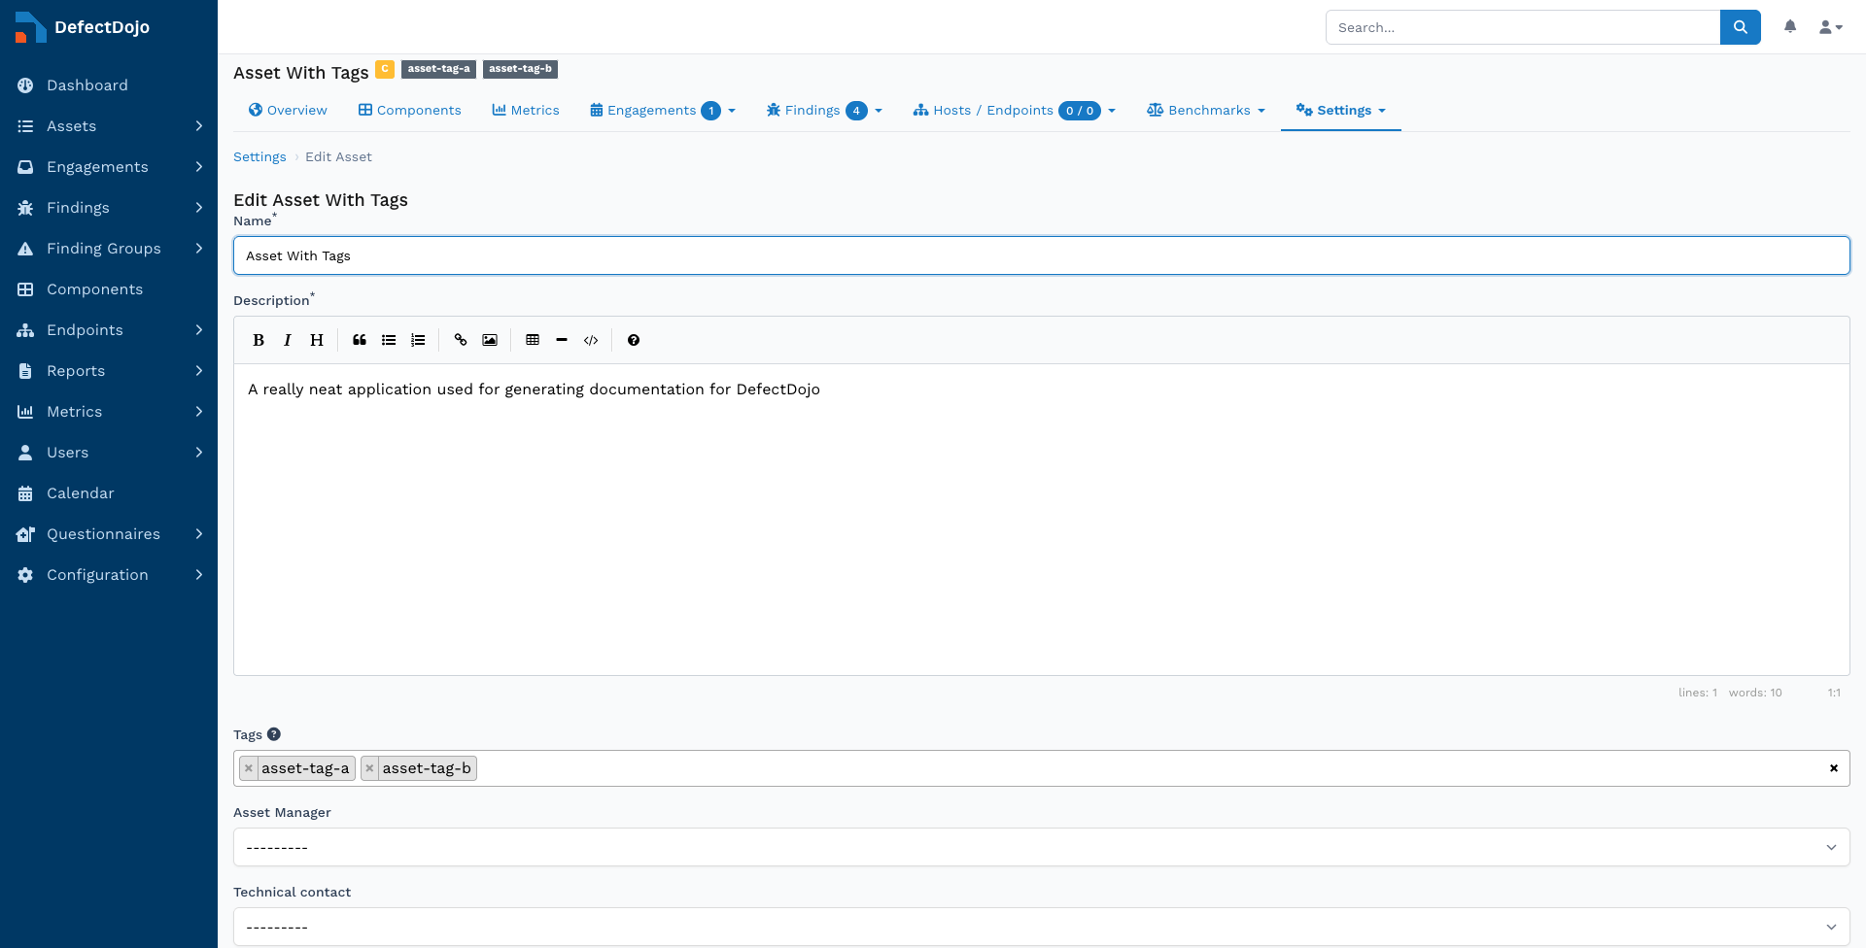Clear all tags with the x
Screen dimensions: 1866x948
(x=1834, y=768)
